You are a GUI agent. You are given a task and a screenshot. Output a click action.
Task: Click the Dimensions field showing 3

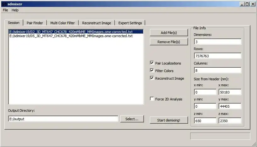(218, 42)
